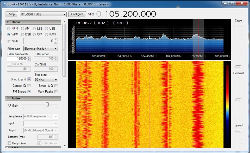
Task: Open the Step size 50 kHz dropdown
Action: tap(46, 79)
